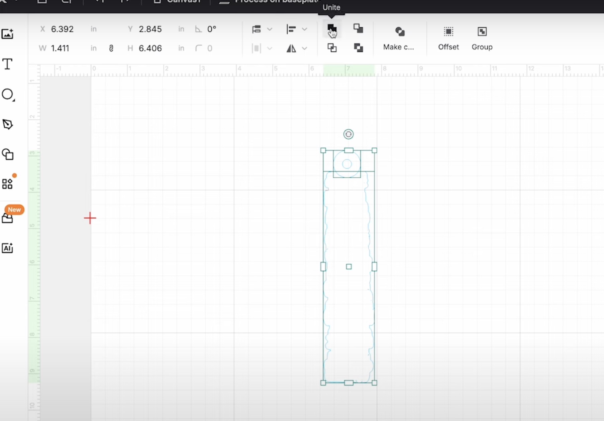Click the height H value field
604x421 pixels.
tap(150, 48)
